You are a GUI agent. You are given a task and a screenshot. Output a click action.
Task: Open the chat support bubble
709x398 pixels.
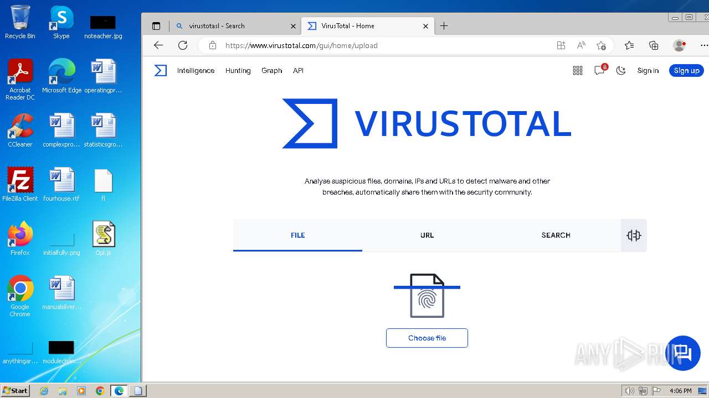683,353
